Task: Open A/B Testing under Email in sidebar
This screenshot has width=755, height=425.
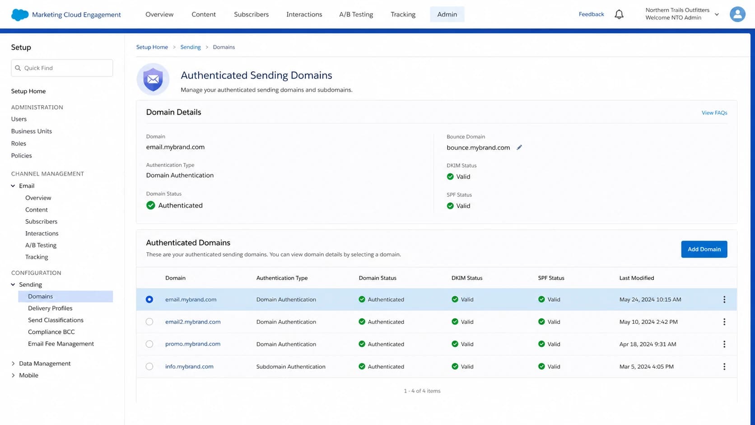Action: (x=41, y=245)
